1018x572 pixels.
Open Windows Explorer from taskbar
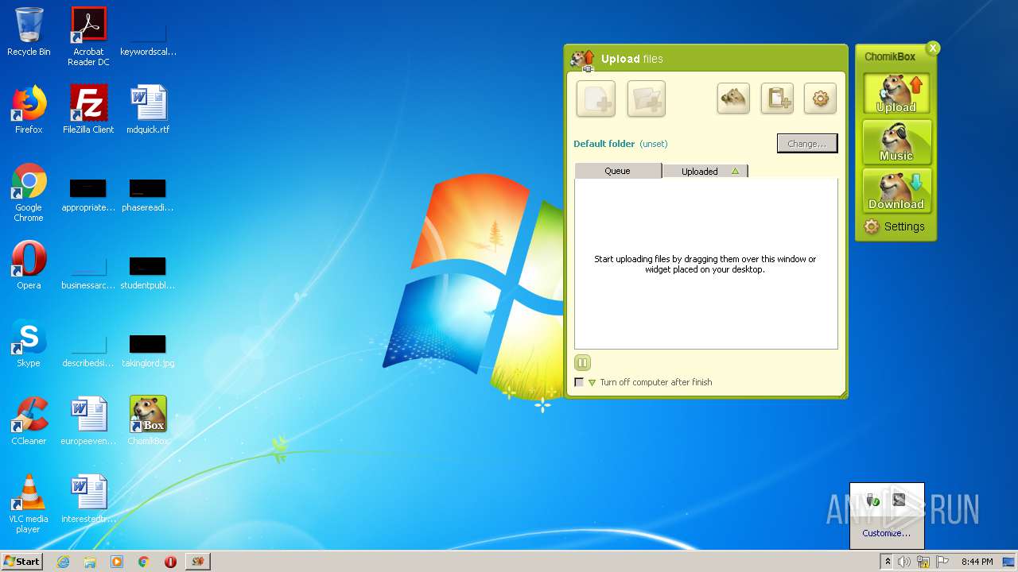pyautogui.click(x=90, y=562)
